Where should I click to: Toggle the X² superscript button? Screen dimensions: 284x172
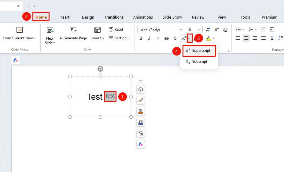(x=184, y=38)
